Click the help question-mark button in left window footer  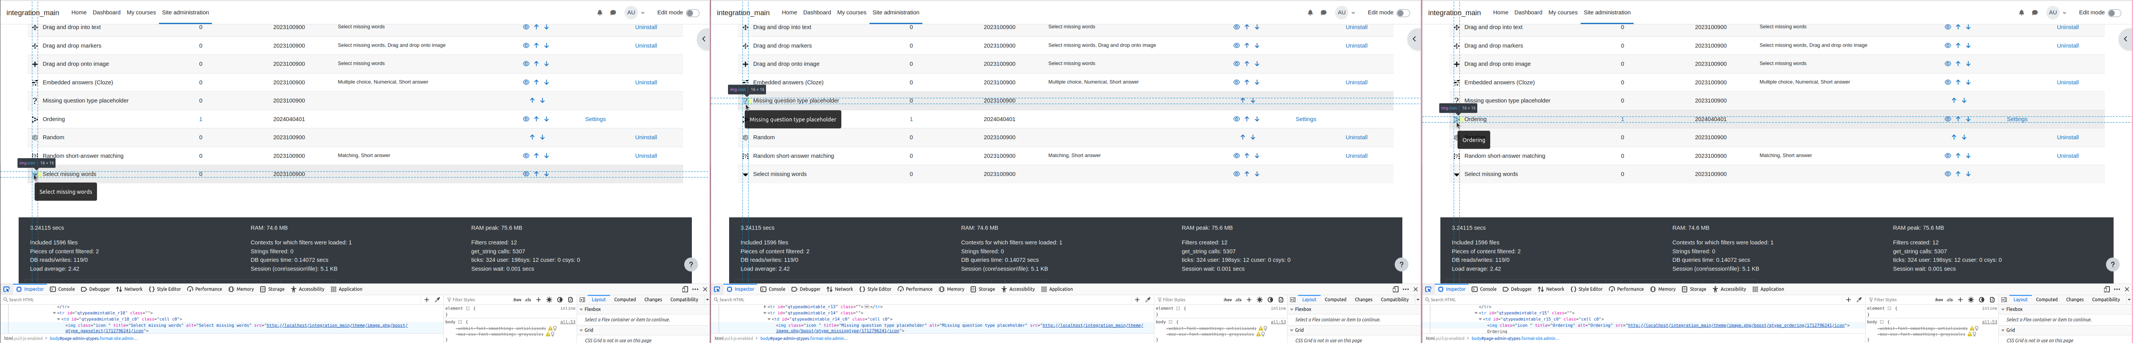point(691,264)
